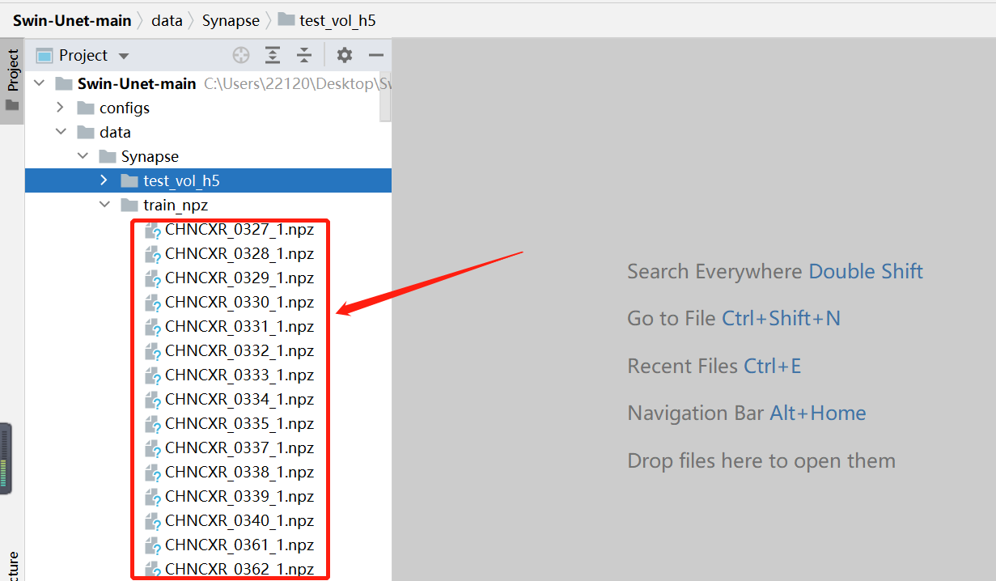Click the CHNCXR_0340_1.npz file icon
Screen dimensions: 996x581
(x=152, y=521)
